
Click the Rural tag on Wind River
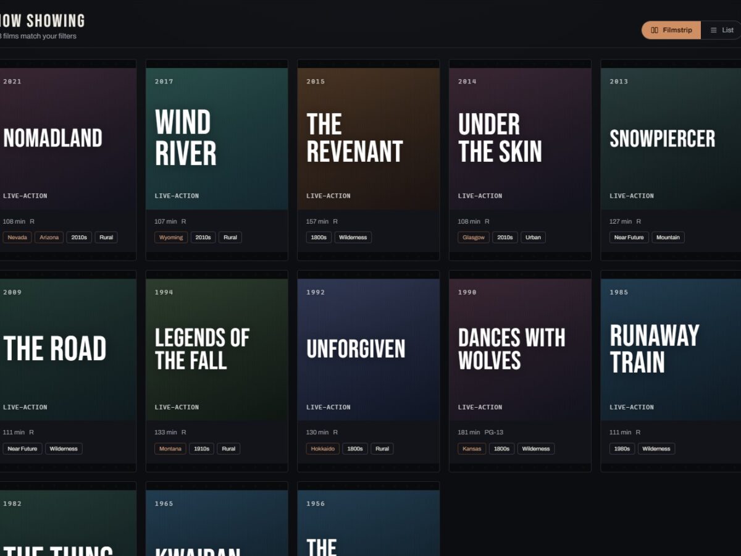[x=230, y=237]
